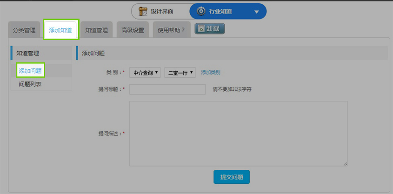Image resolution: width=393 pixels, height=194 pixels.
Task: Open the 使用帮助？ tab
Action: [171, 30]
